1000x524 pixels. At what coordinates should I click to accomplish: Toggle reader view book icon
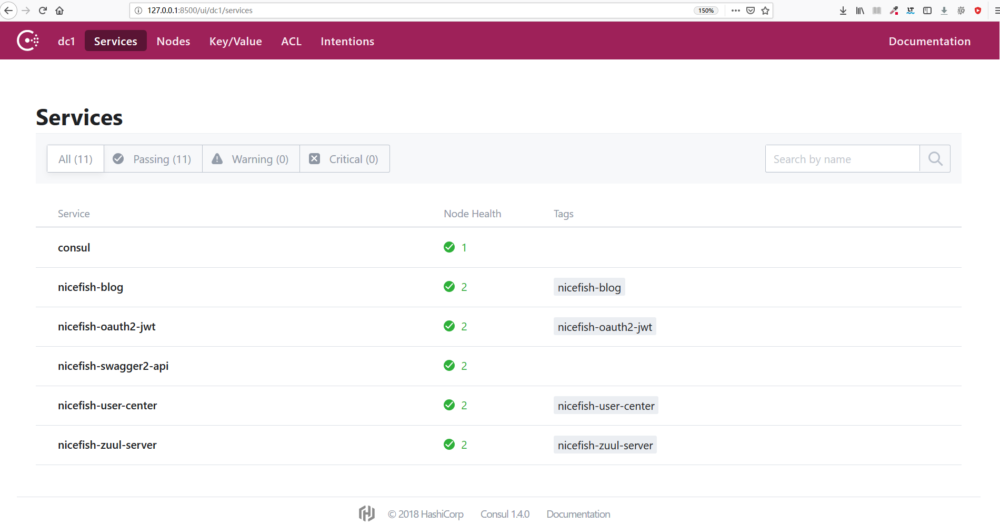pos(877,11)
